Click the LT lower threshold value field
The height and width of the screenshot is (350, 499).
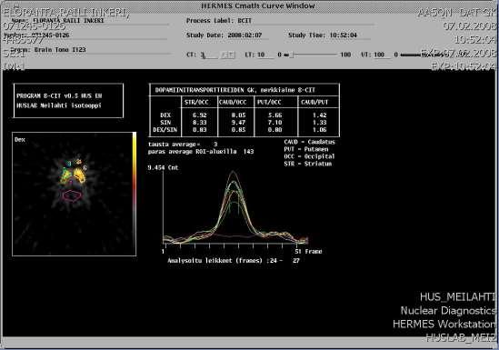pos(265,55)
